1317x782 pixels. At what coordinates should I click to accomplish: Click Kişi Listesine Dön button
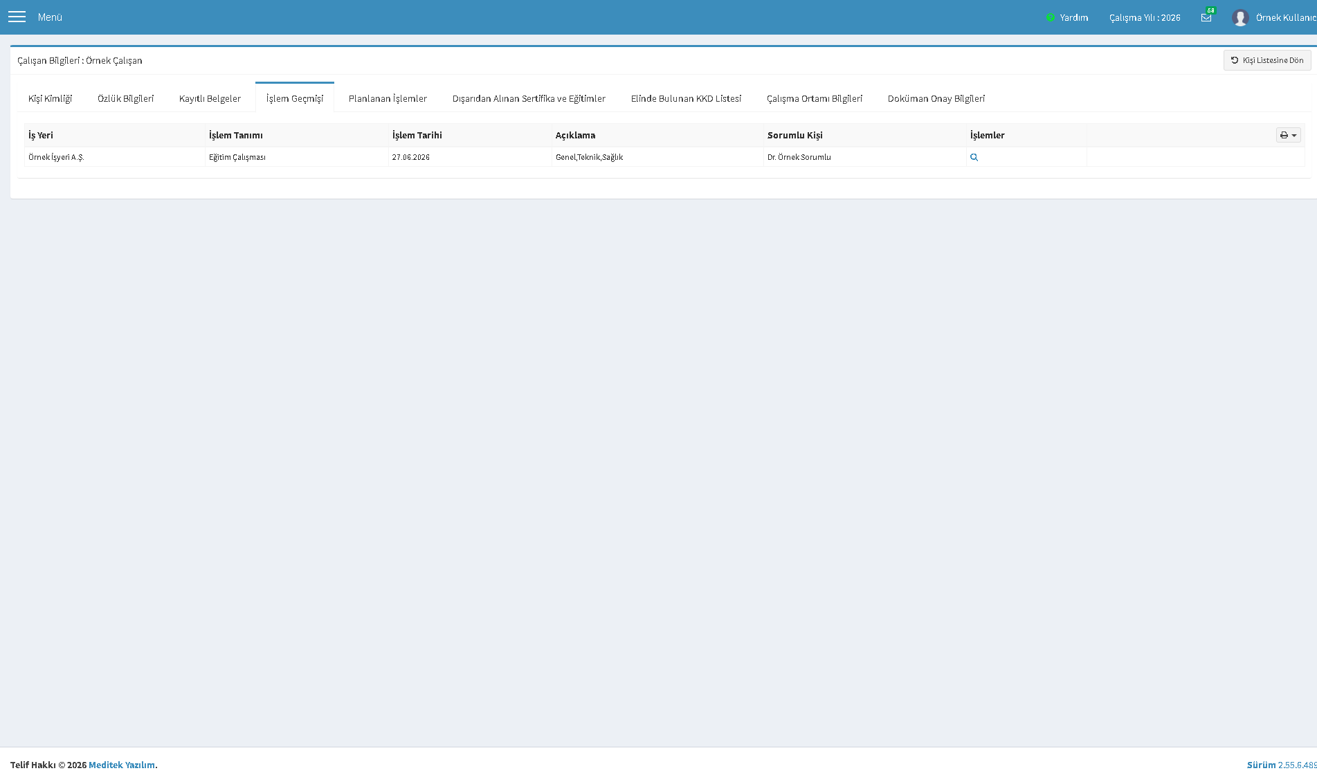pyautogui.click(x=1266, y=60)
